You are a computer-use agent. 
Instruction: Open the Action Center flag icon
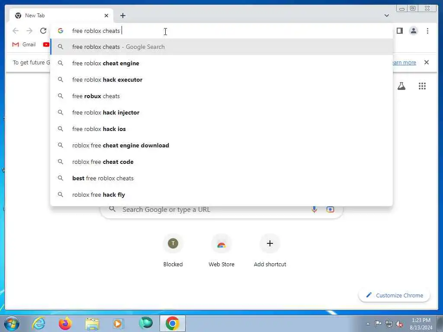[378, 323]
